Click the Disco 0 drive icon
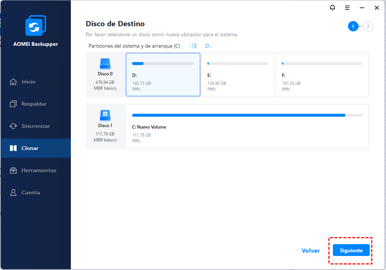Screen dimensions: 386x270 [x=106, y=64]
